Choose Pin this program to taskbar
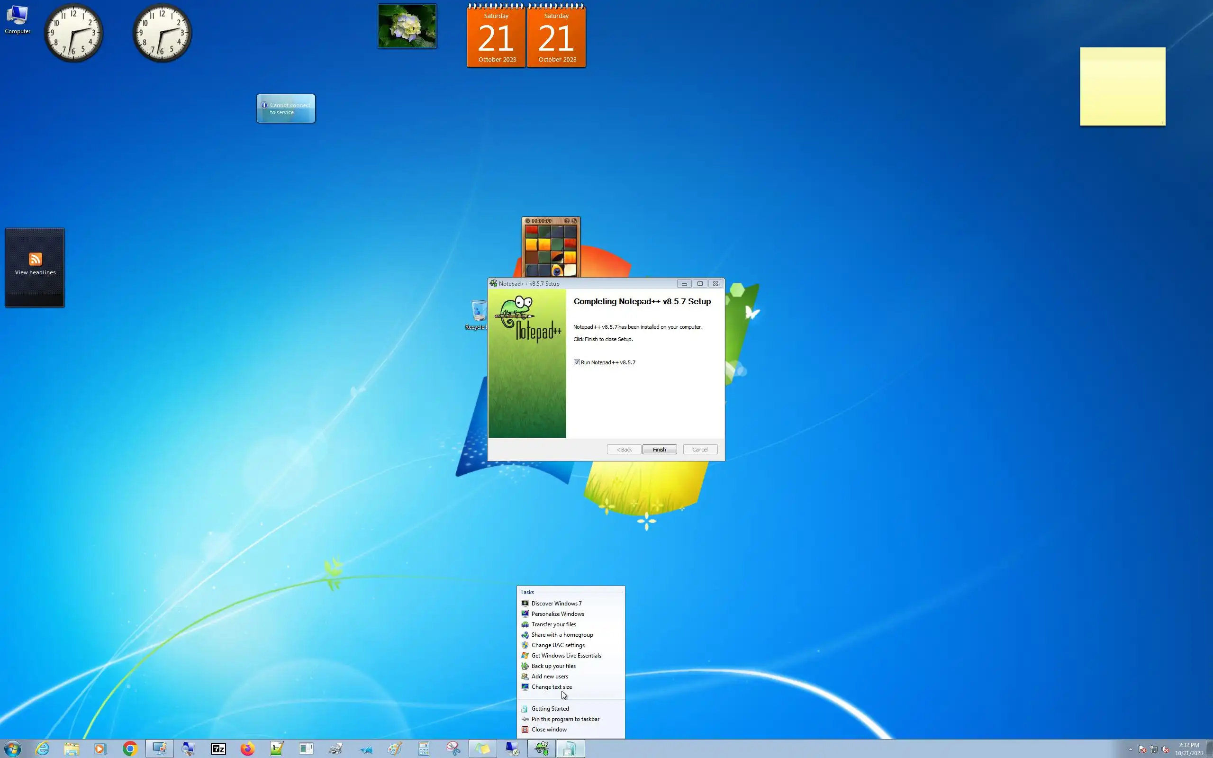 tap(565, 719)
